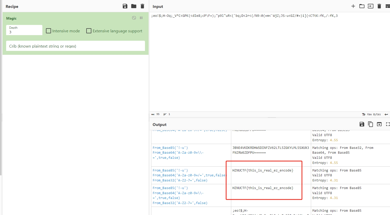The image size is (390, 215).
Task: Clear input and output with trash icon
Action: coord(379,6)
